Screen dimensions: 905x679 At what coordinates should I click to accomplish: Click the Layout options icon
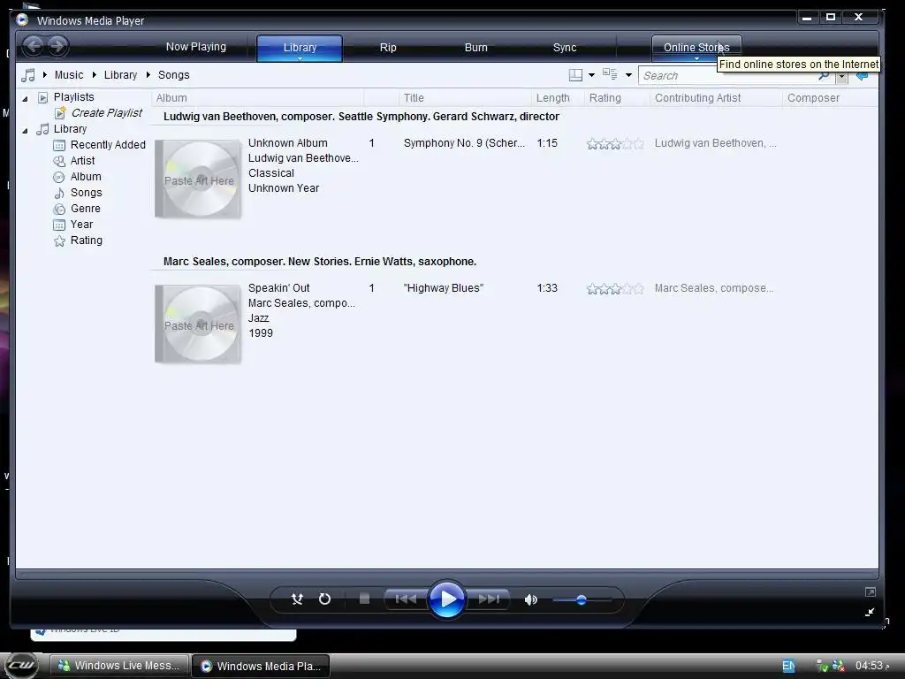575,75
